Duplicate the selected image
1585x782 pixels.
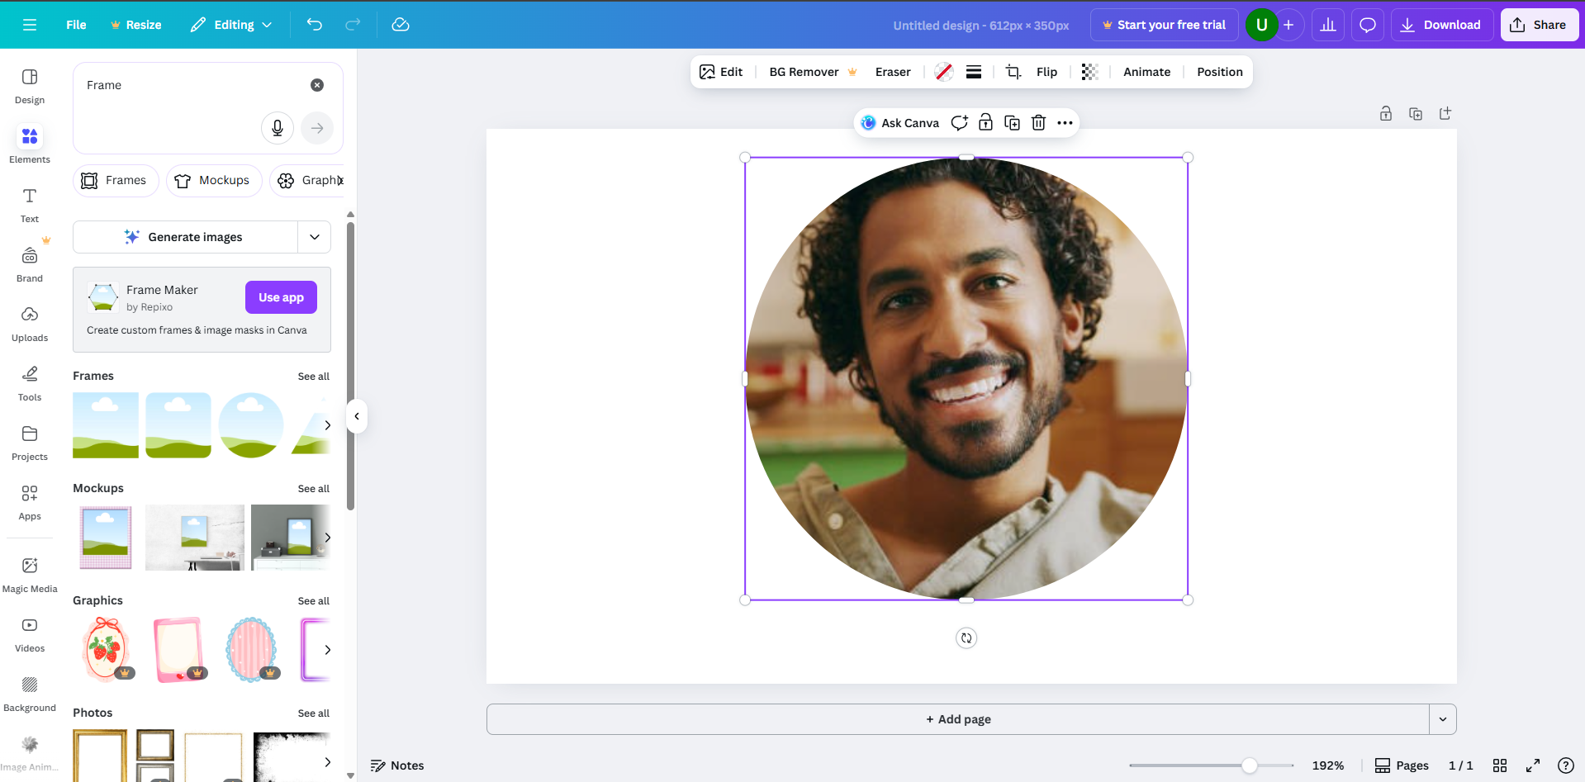1012,122
